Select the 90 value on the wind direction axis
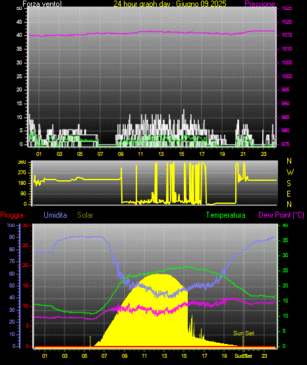 (23, 193)
